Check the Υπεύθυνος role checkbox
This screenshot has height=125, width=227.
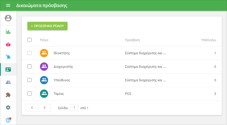tap(30, 80)
